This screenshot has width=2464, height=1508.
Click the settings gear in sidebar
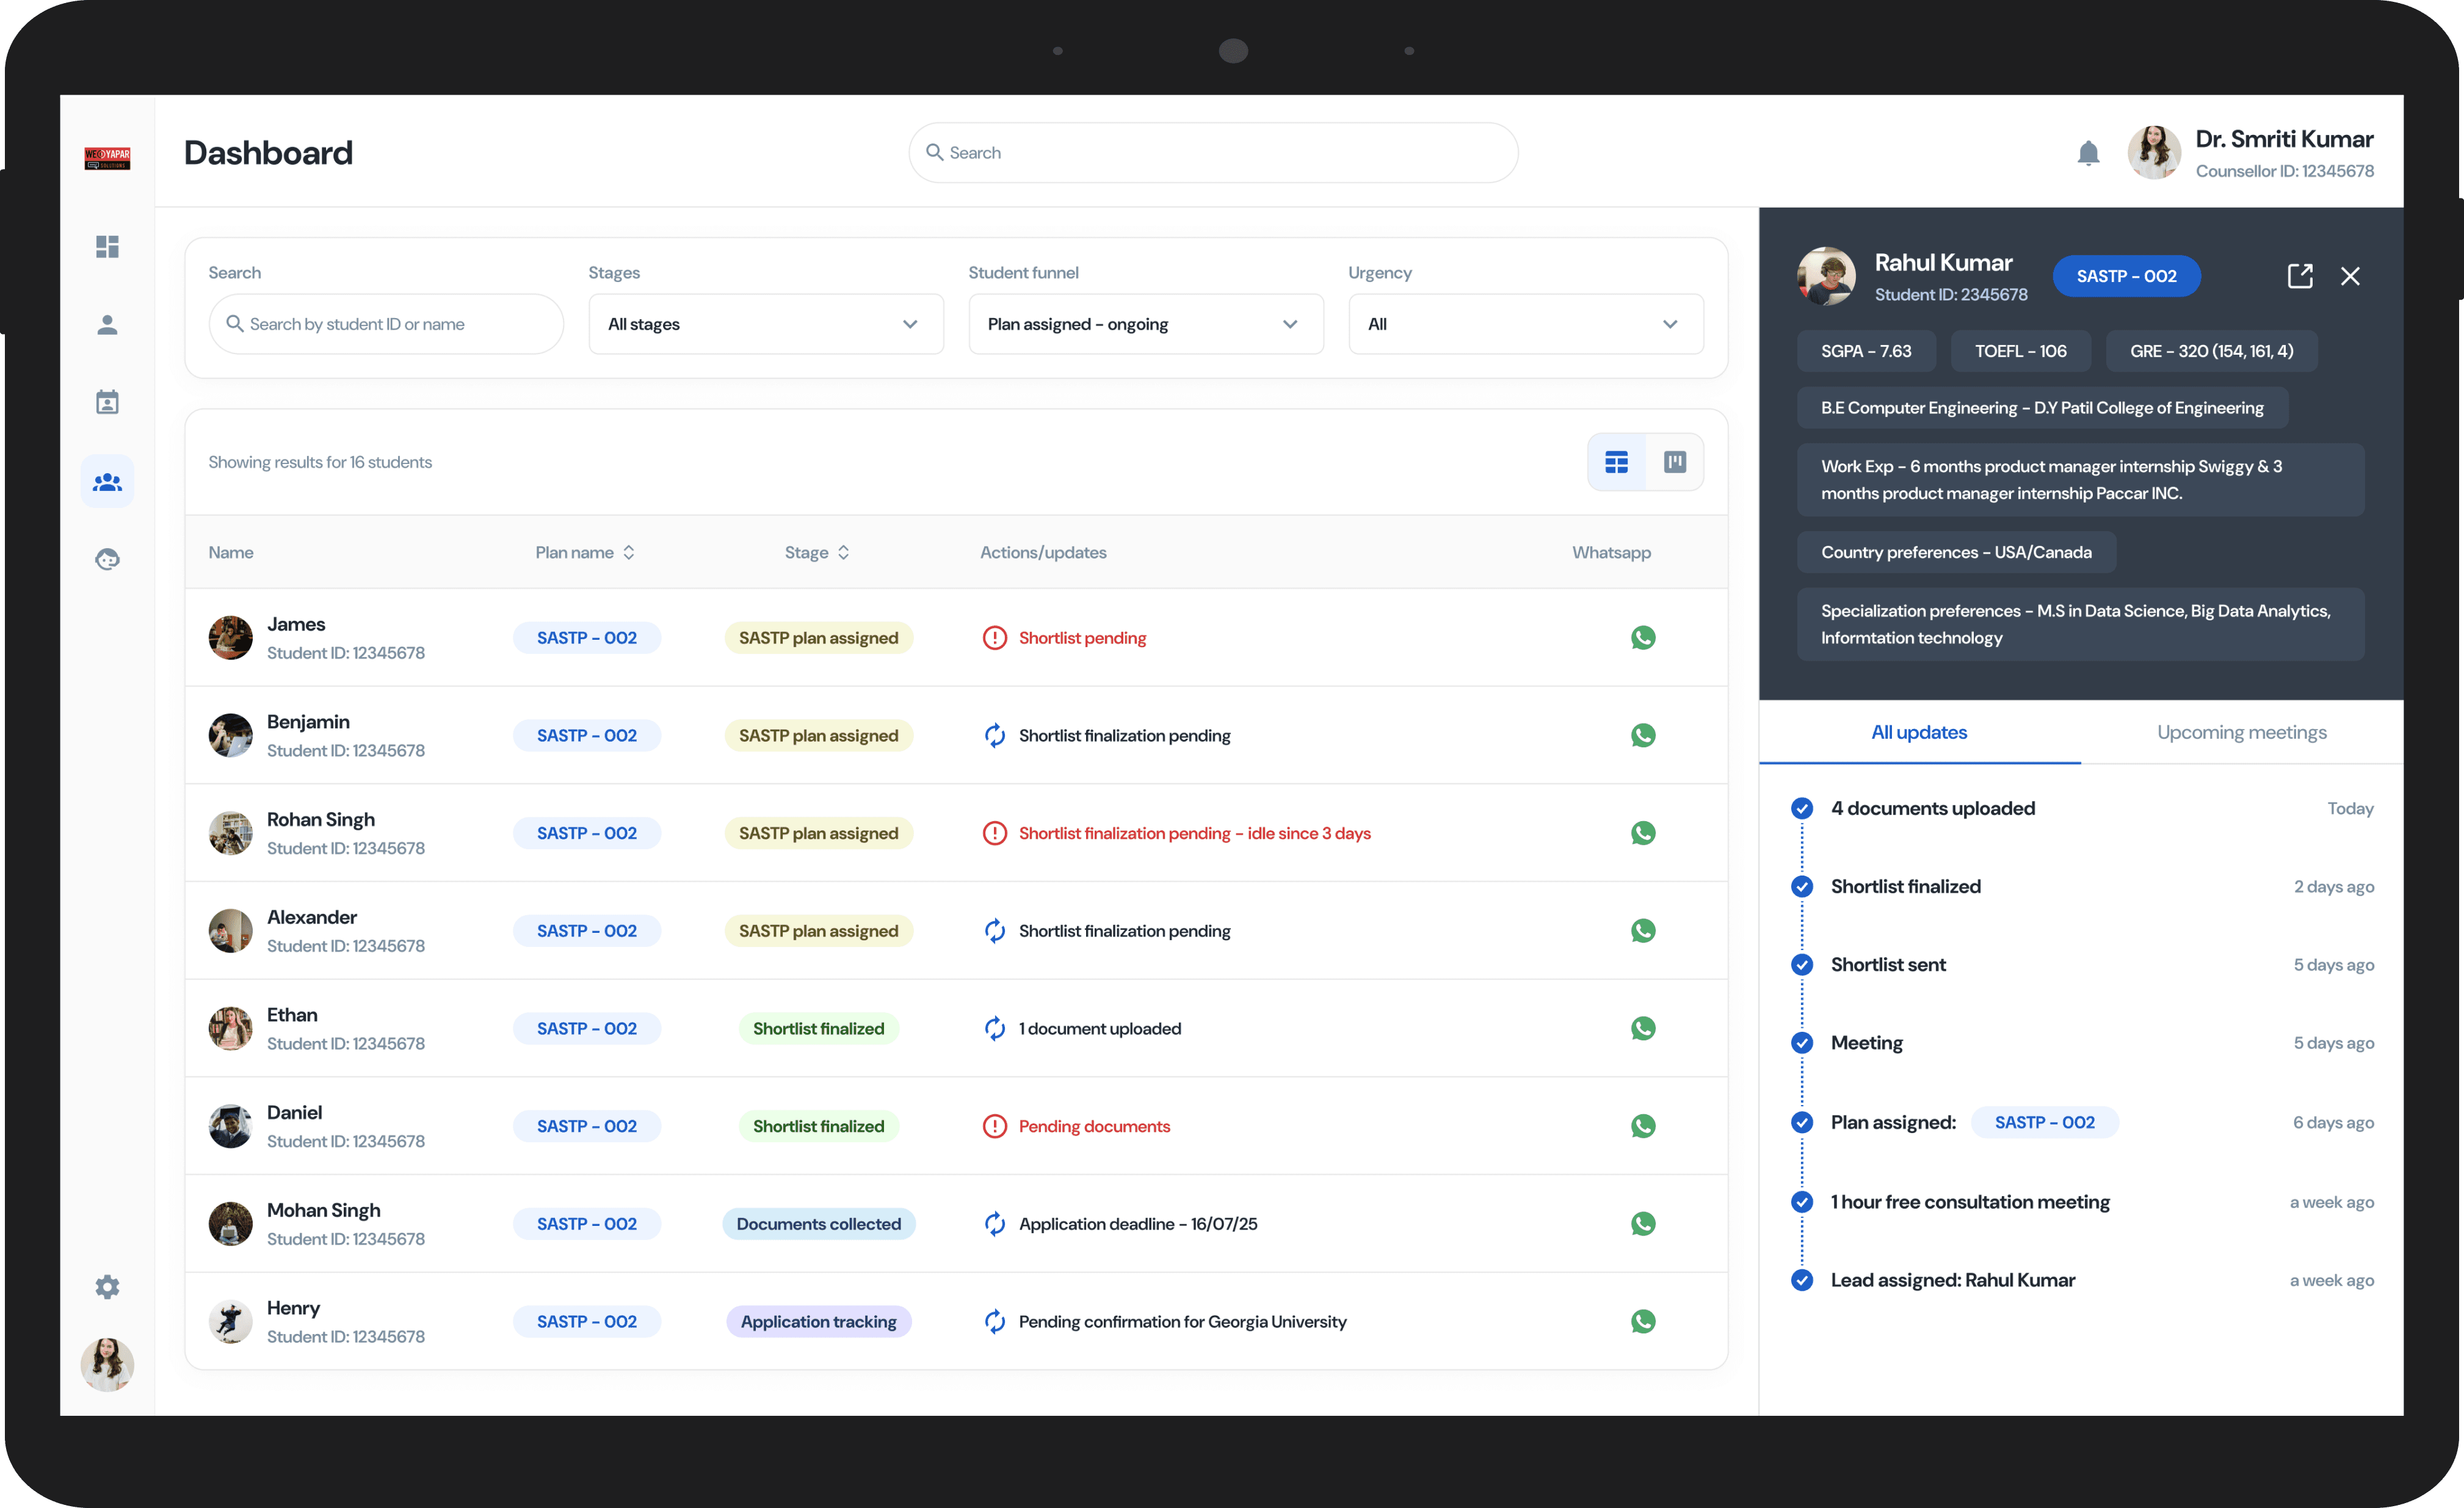tap(107, 1286)
